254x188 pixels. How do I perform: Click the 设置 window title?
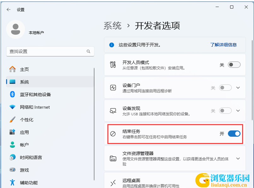coord(21,10)
